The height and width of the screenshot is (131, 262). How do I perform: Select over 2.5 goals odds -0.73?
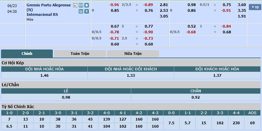[x=148, y=38]
